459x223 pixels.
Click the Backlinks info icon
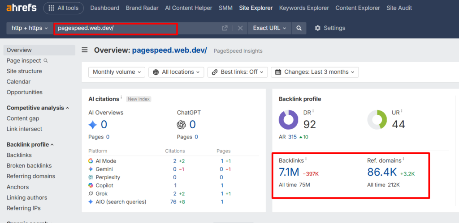306,159
